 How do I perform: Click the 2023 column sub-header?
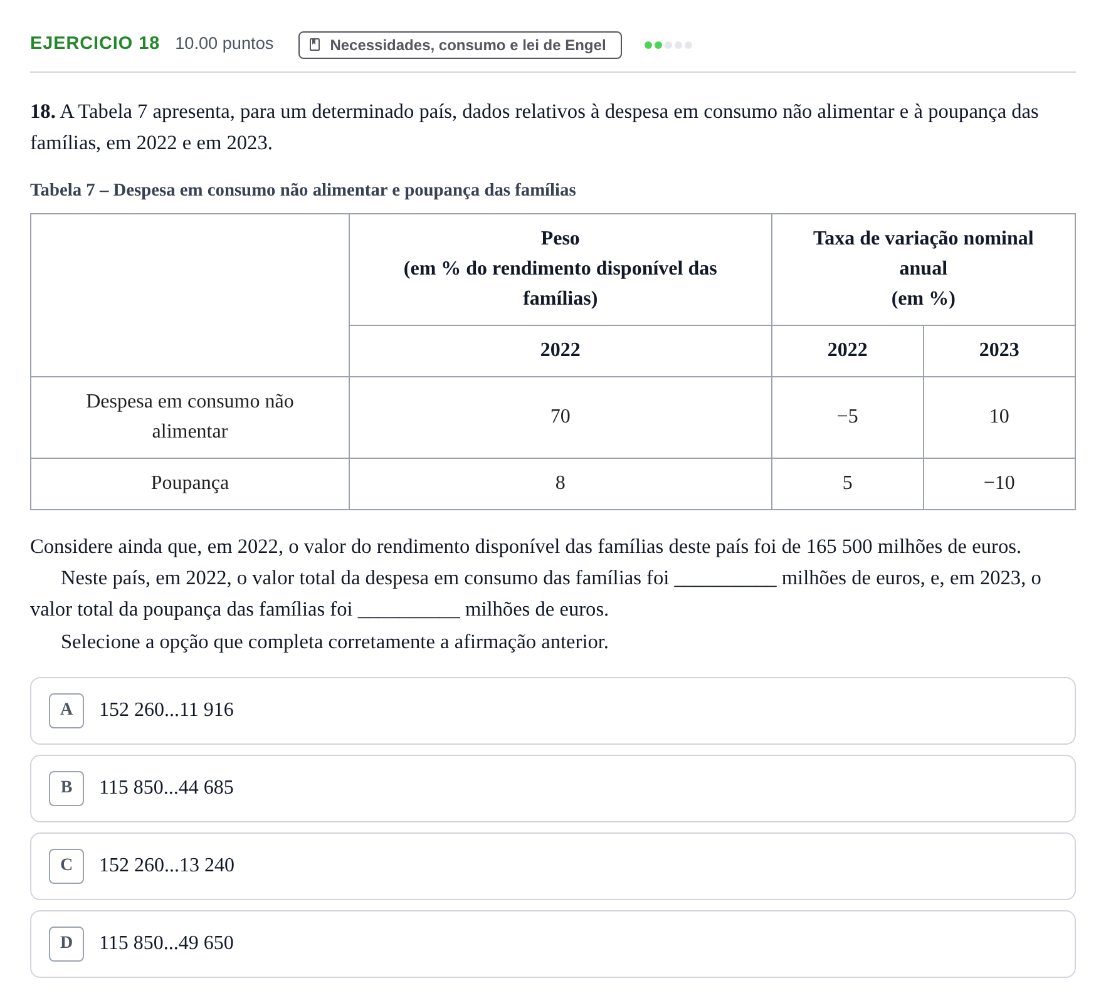[999, 350]
